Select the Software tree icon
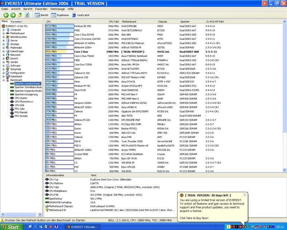 click(x=8, y=66)
